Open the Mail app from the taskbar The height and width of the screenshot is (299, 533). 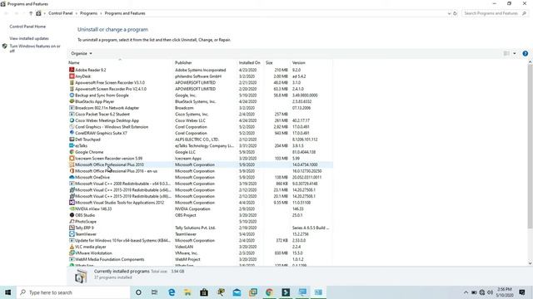237,292
